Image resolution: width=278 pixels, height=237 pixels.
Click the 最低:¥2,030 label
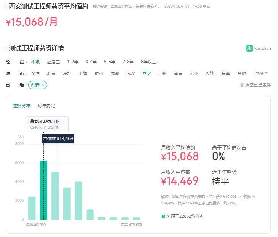point(36,224)
